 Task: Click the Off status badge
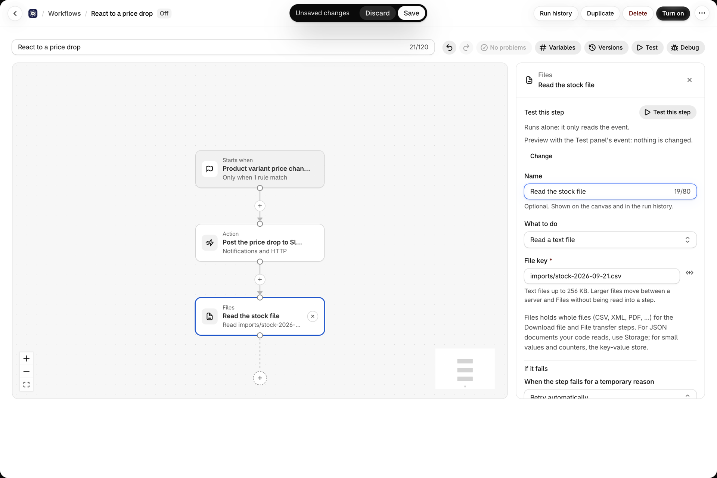164,13
